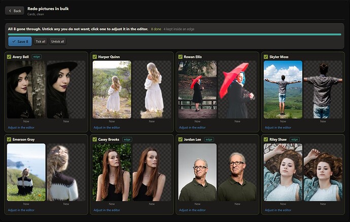Open Emerson Gray's Adjust in the editor link
350x222 pixels.
21,210
